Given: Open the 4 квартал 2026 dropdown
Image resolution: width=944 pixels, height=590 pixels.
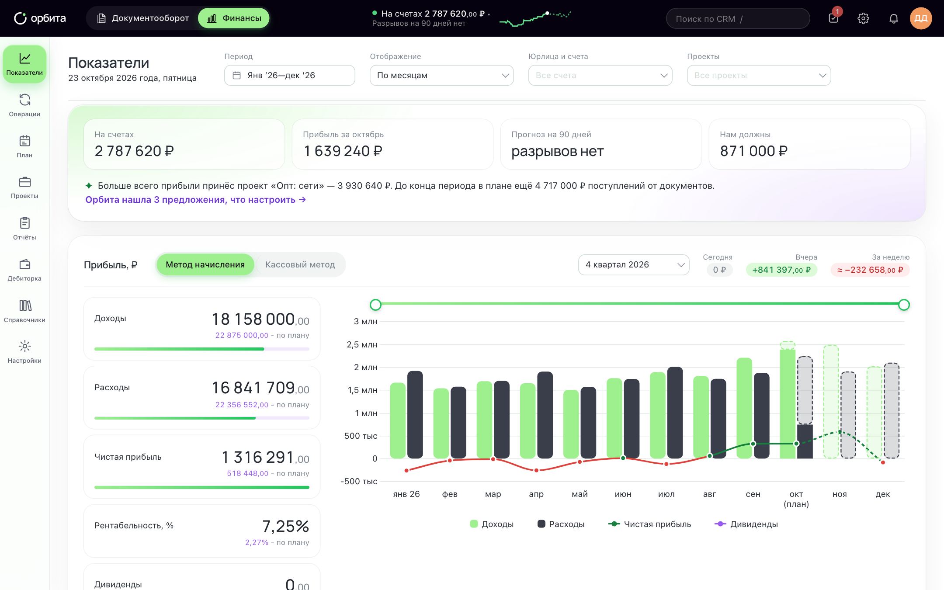Looking at the screenshot, I should 634,265.
